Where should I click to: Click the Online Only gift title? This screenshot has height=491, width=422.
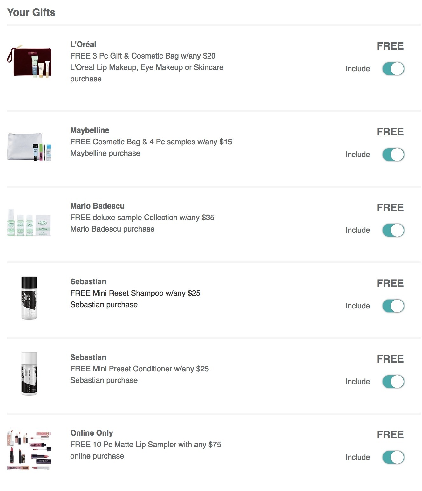point(92,433)
